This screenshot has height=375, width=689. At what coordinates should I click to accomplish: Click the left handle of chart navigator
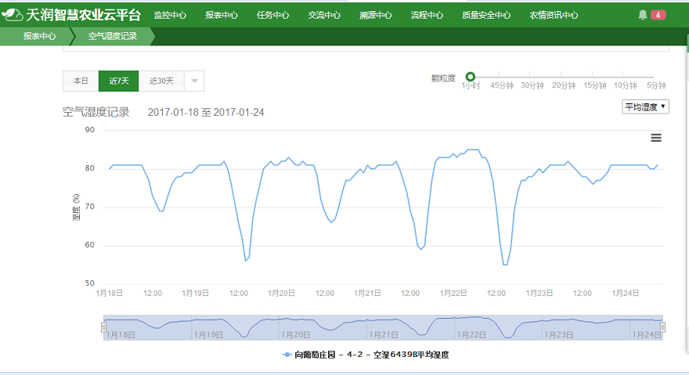103,327
